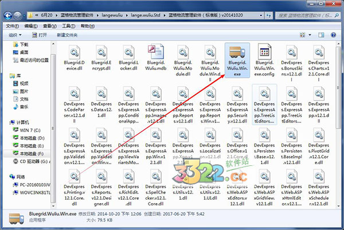Click the 6月20 breadcrumb segment
The image size is (344, 230).
[46, 15]
